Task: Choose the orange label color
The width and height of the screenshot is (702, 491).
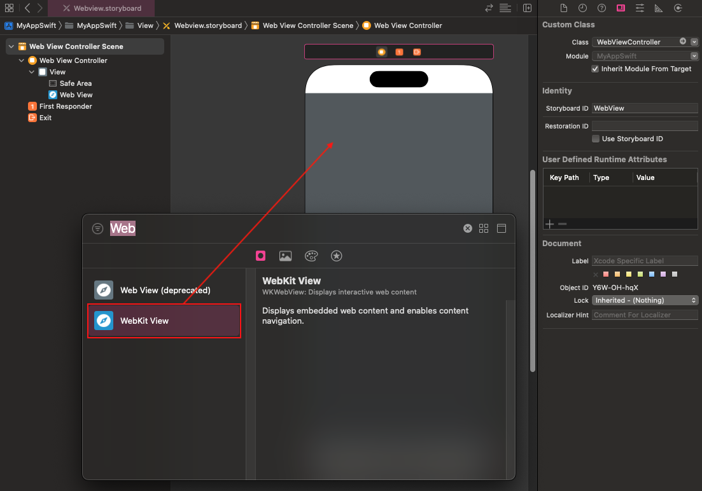Action: 617,274
